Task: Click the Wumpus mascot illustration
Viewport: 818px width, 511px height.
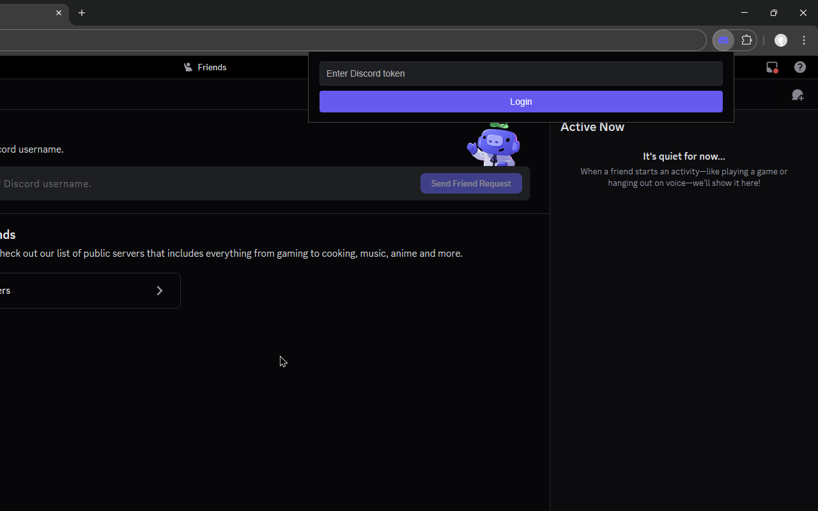Action: (x=494, y=144)
